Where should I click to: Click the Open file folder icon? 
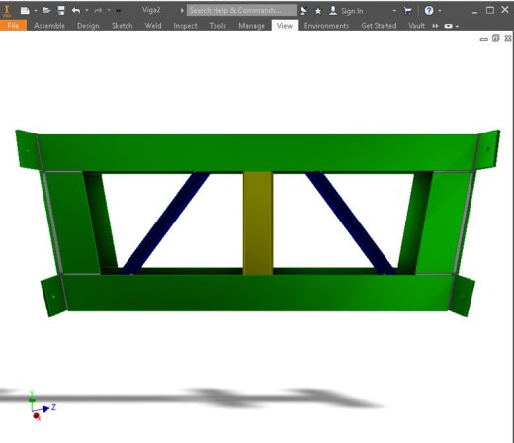46,11
